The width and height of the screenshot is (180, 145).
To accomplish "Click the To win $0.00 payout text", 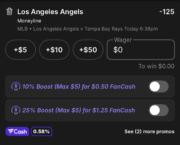I will coord(157,66).
